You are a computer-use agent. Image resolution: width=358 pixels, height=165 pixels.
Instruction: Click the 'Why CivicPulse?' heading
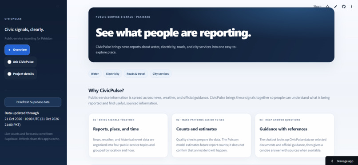point(106,90)
